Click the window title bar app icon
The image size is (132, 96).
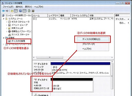pos(3,3)
